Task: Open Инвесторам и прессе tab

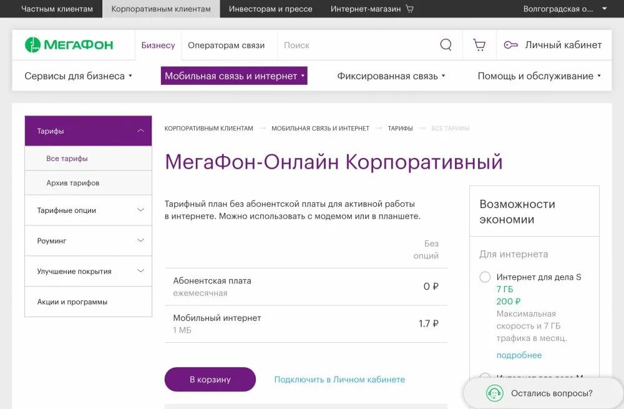Action: pyautogui.click(x=271, y=9)
